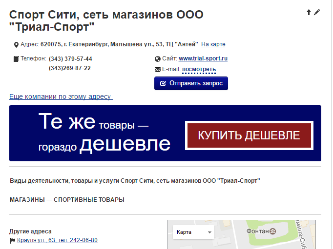Viewport: 333px width, 249px height.
Task: Click the up arrow icon beside the title
Action: [x=309, y=12]
